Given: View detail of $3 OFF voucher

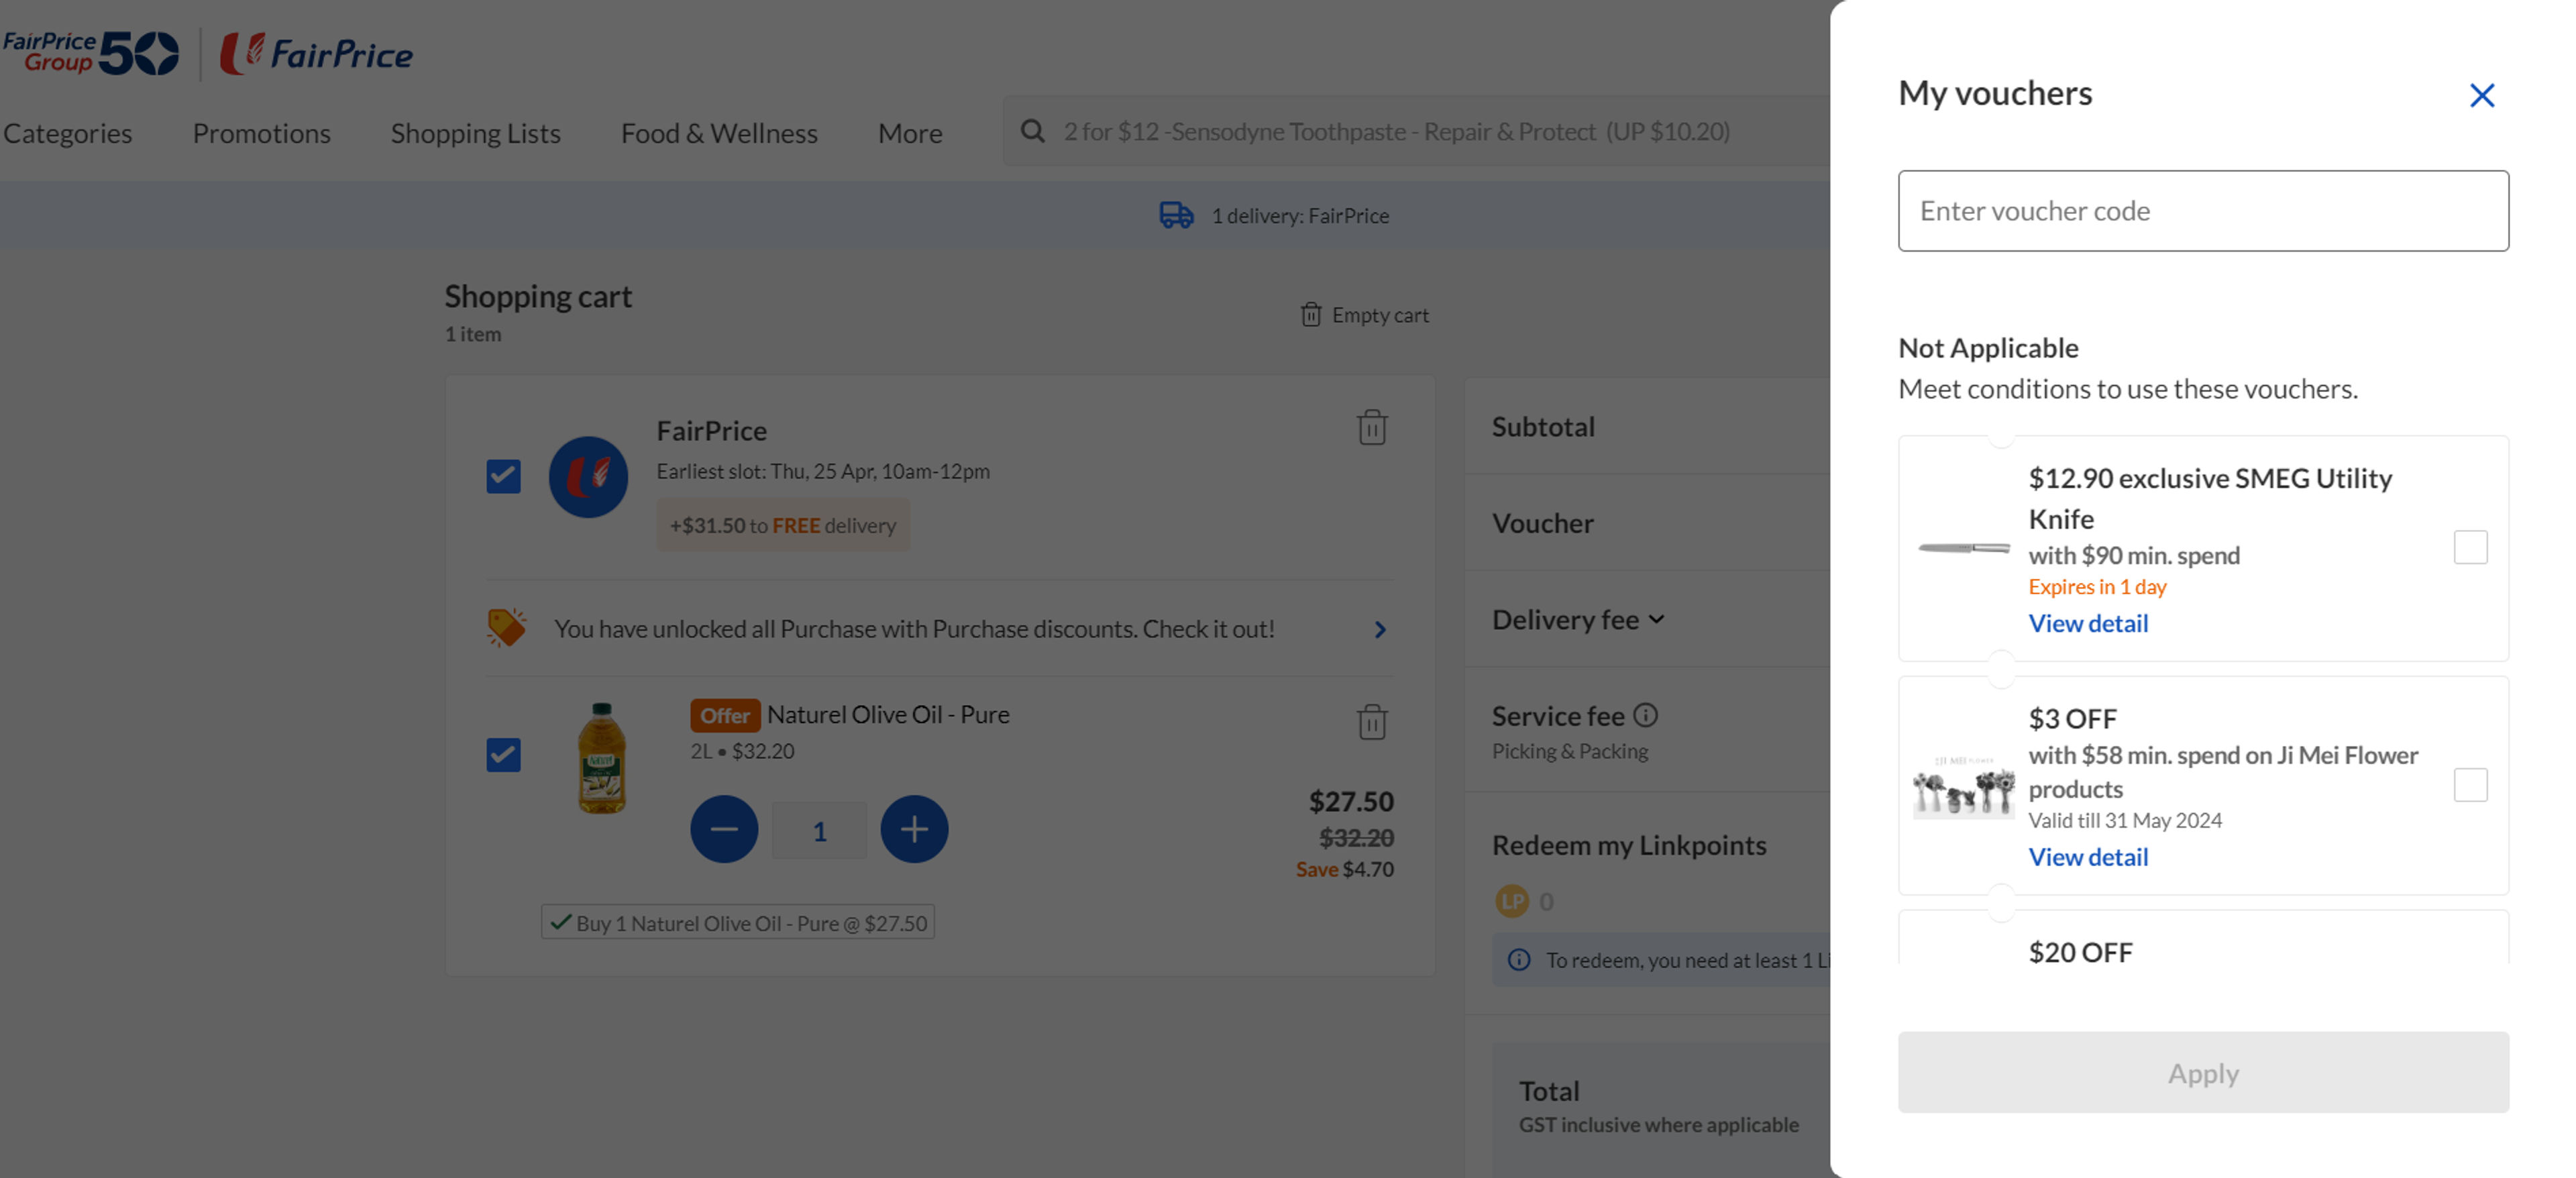Looking at the screenshot, I should click(2088, 857).
